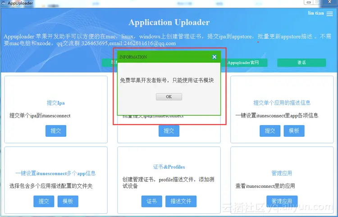This screenshot has width=338, height=217.
Task: Click the Application Uploader heading
Action: [x=169, y=23]
